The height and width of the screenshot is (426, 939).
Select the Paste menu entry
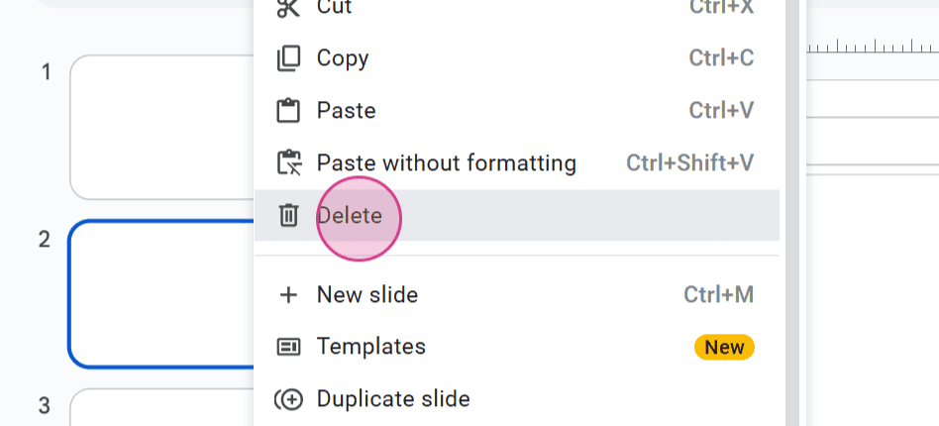tap(517, 111)
